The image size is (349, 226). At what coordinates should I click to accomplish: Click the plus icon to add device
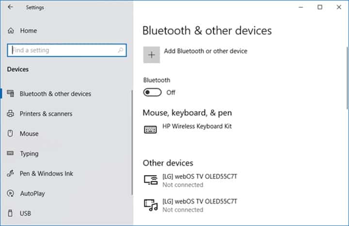tap(152, 55)
